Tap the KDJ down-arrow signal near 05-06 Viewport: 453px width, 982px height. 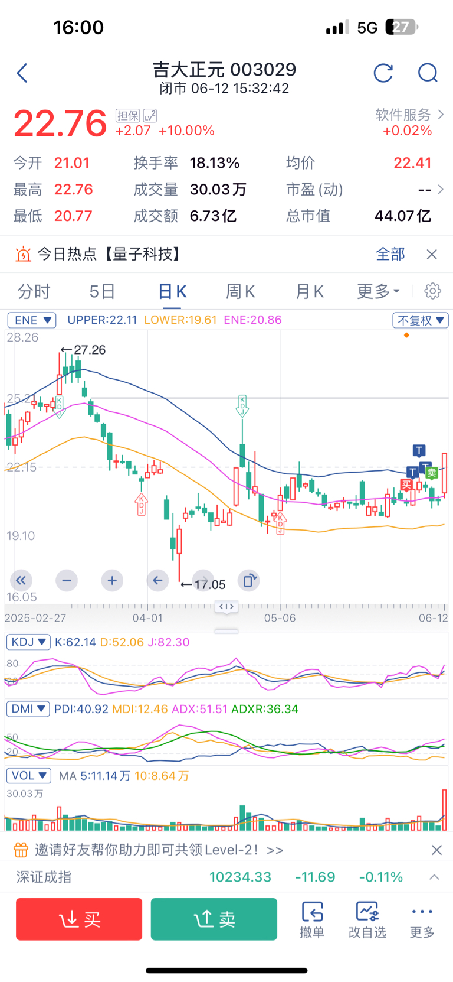tap(242, 406)
